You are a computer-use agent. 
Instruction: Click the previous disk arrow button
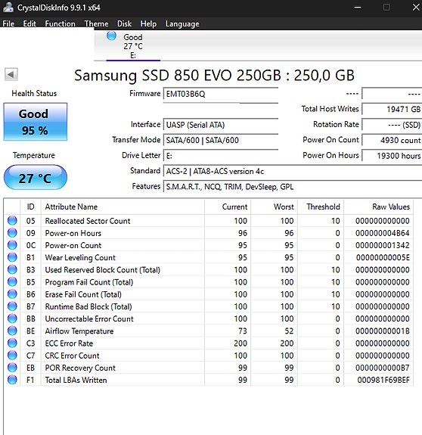tap(11, 74)
